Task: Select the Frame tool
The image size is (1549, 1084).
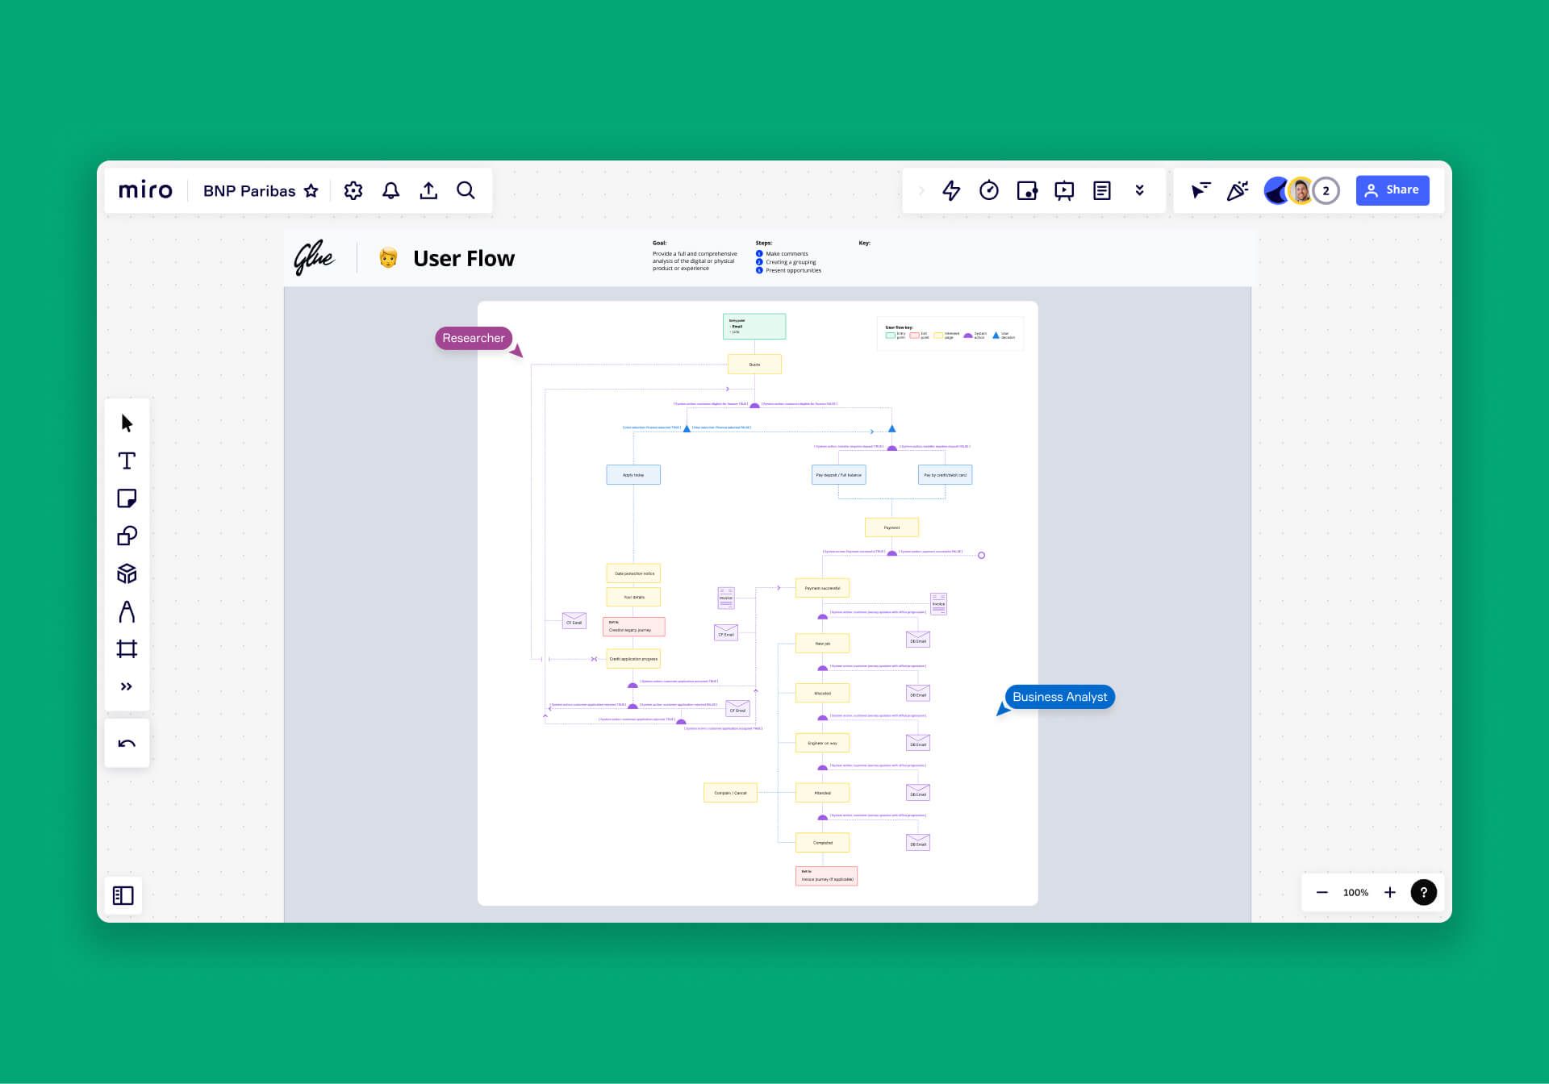Action: [x=127, y=649]
